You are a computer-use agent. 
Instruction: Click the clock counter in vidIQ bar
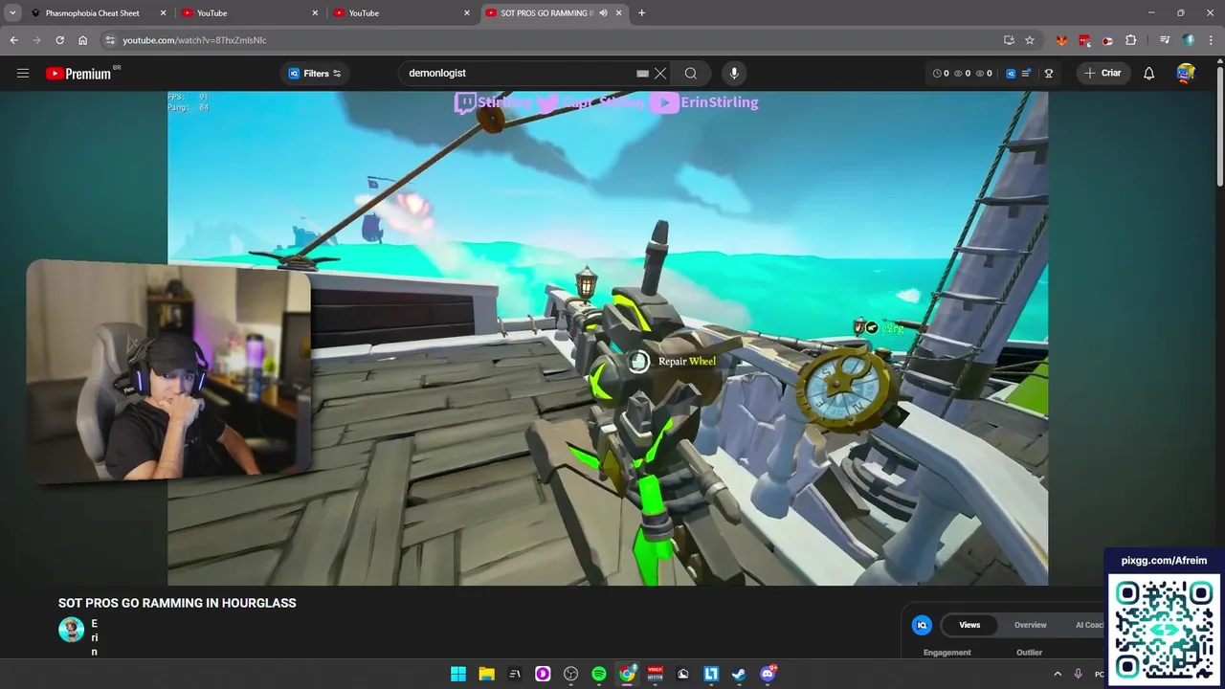pos(941,73)
